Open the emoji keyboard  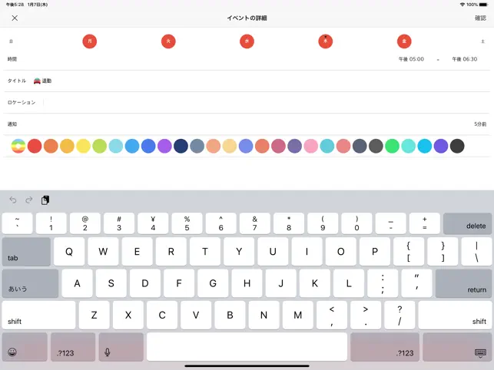pyautogui.click(x=25, y=347)
